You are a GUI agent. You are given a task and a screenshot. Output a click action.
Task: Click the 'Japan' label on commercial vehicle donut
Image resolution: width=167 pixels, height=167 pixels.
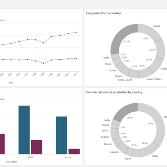128,159
